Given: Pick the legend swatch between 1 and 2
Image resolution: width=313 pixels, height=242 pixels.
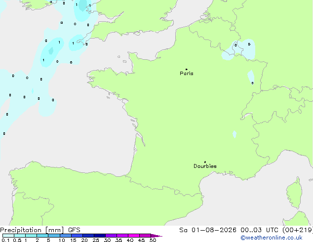Looking at the screenshot, I should (31, 236).
